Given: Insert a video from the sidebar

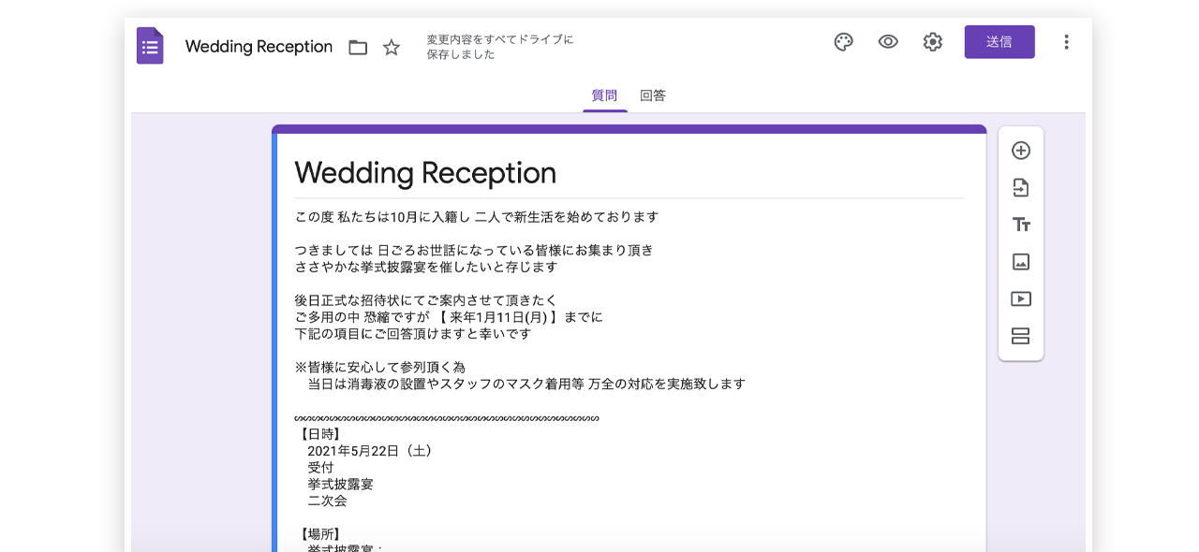Looking at the screenshot, I should coord(1021,299).
